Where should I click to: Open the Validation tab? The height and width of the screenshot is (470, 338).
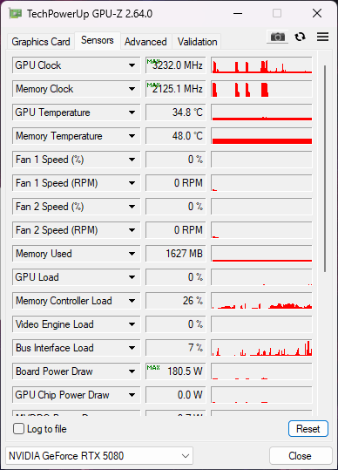(197, 42)
